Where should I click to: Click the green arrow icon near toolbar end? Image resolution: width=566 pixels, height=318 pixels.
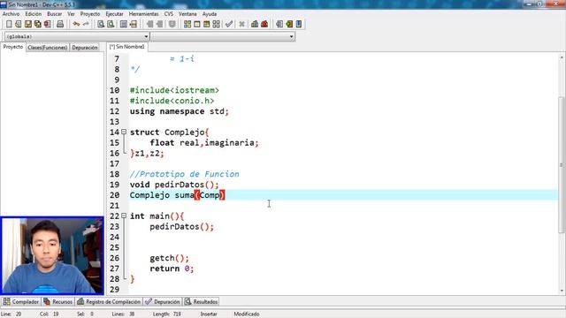point(289,24)
